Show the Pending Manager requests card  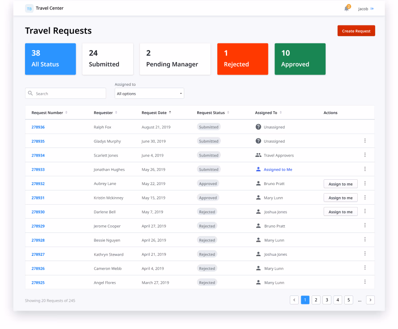pyautogui.click(x=175, y=59)
